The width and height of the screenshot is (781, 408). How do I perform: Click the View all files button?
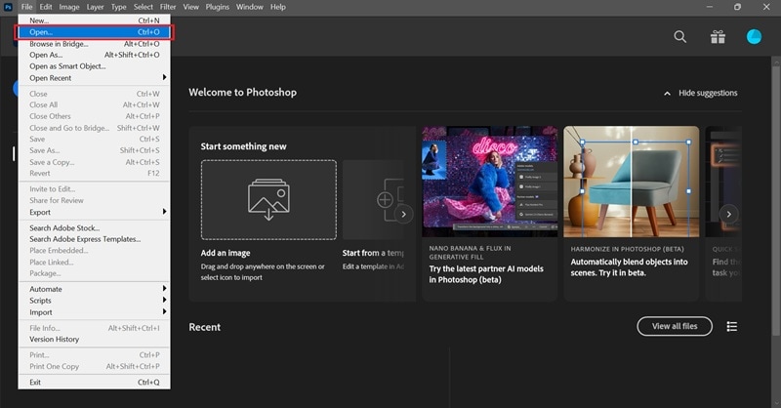coord(675,326)
